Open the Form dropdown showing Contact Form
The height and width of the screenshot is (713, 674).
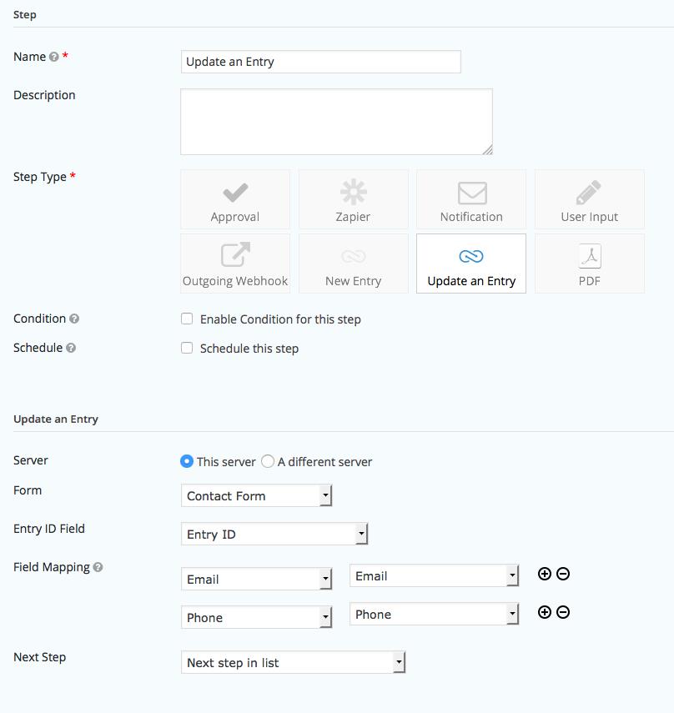click(x=256, y=496)
